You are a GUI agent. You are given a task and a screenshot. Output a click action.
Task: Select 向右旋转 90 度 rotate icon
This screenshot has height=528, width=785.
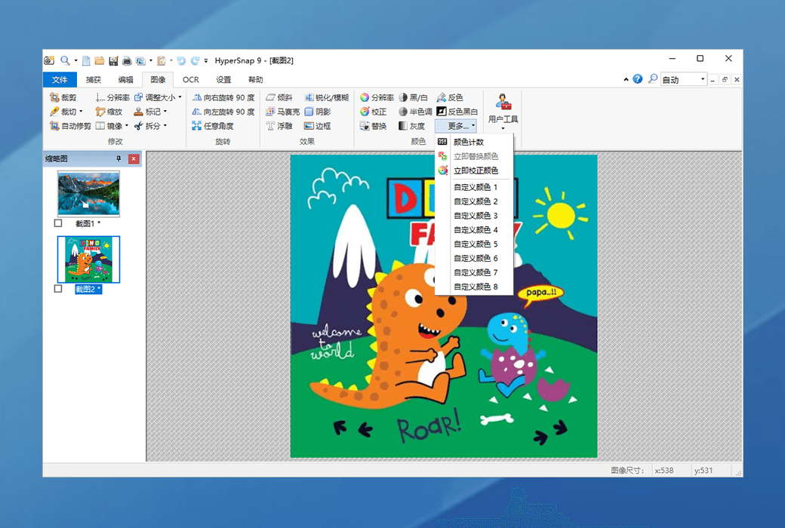tap(197, 97)
